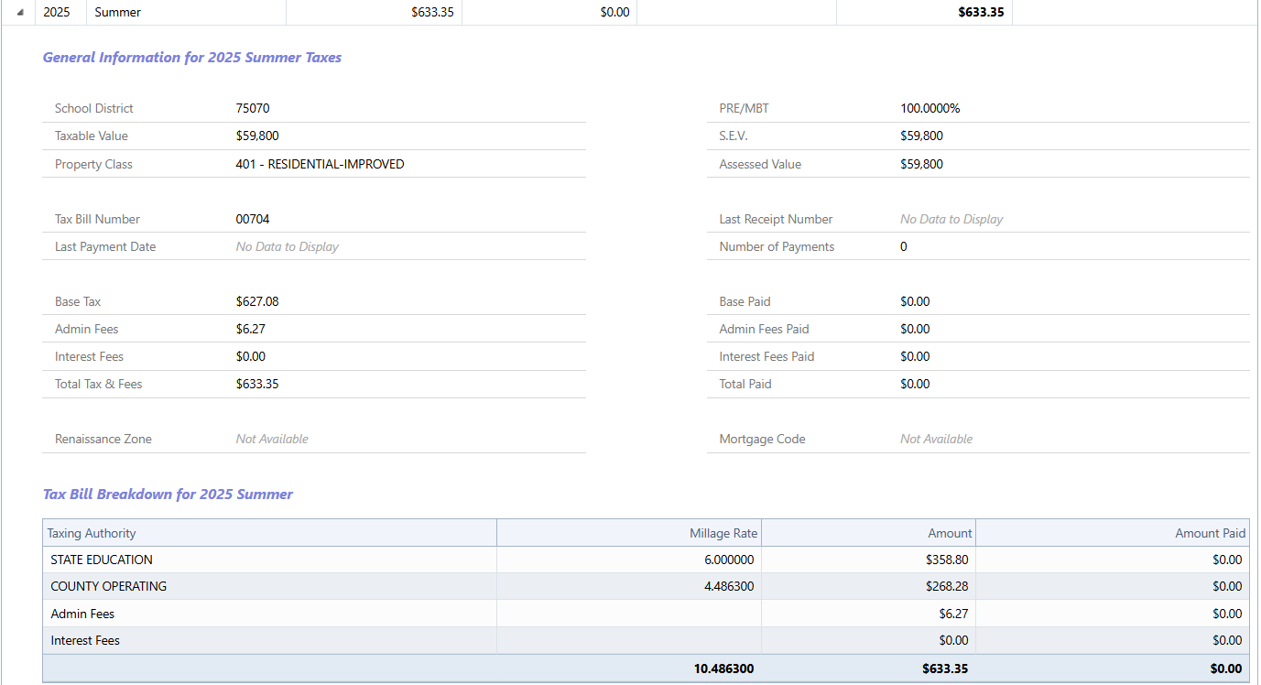Select Admin Fees row in breakdown table
Image resolution: width=1261 pixels, height=685 pixels.
[82, 614]
